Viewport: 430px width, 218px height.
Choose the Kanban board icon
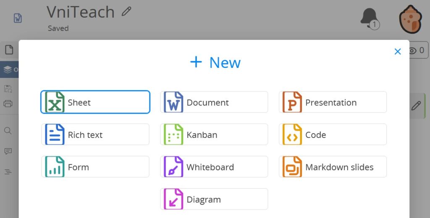(173, 135)
